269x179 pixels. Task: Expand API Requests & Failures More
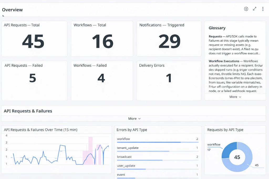click(134, 119)
